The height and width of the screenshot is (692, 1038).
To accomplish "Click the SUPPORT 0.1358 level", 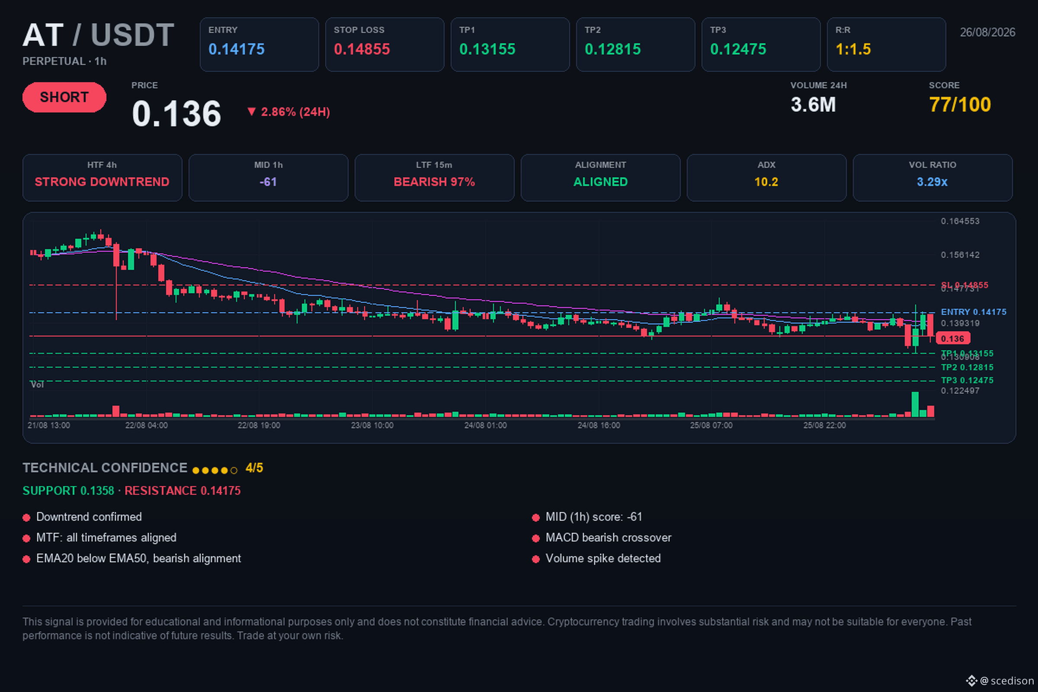I will click(68, 491).
